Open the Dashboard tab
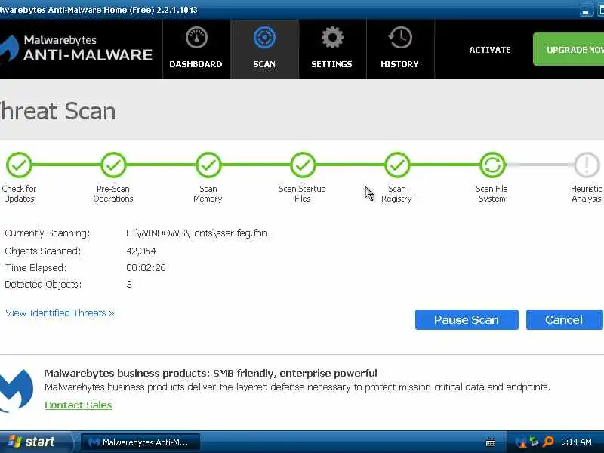This screenshot has height=453, width=604. [x=196, y=49]
